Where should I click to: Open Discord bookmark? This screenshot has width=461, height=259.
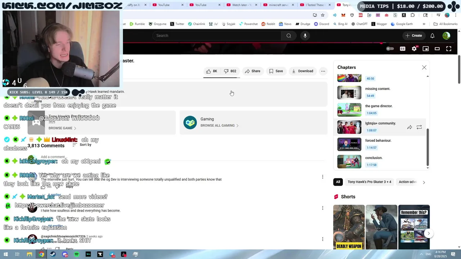click(x=321, y=24)
